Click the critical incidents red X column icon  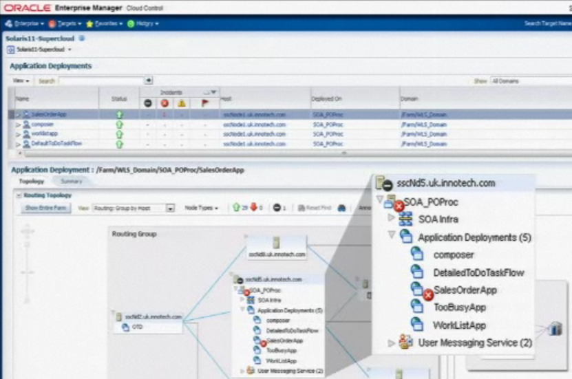point(165,103)
